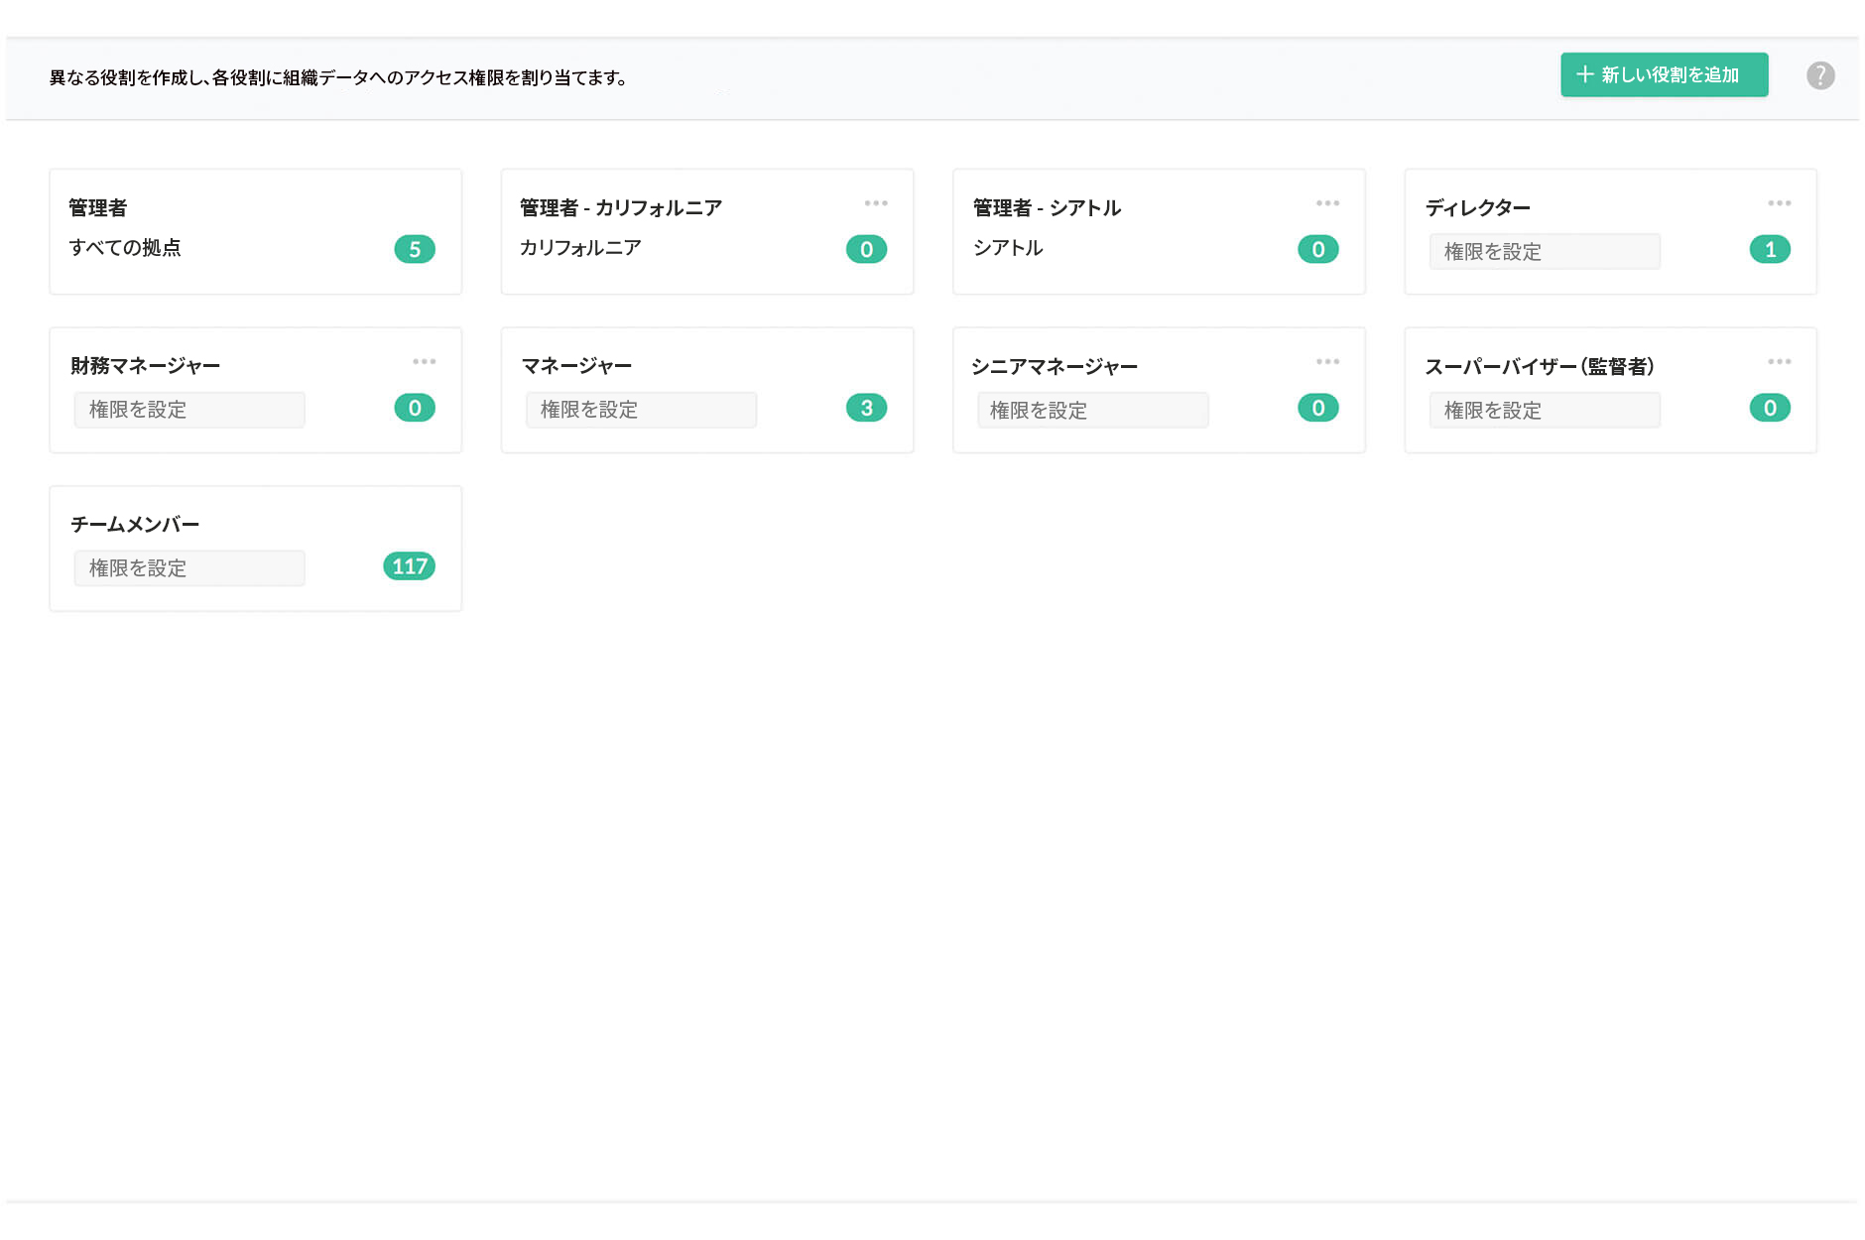Open the ディレクター card options menu
This screenshot has height=1240, width=1865.
(1781, 203)
